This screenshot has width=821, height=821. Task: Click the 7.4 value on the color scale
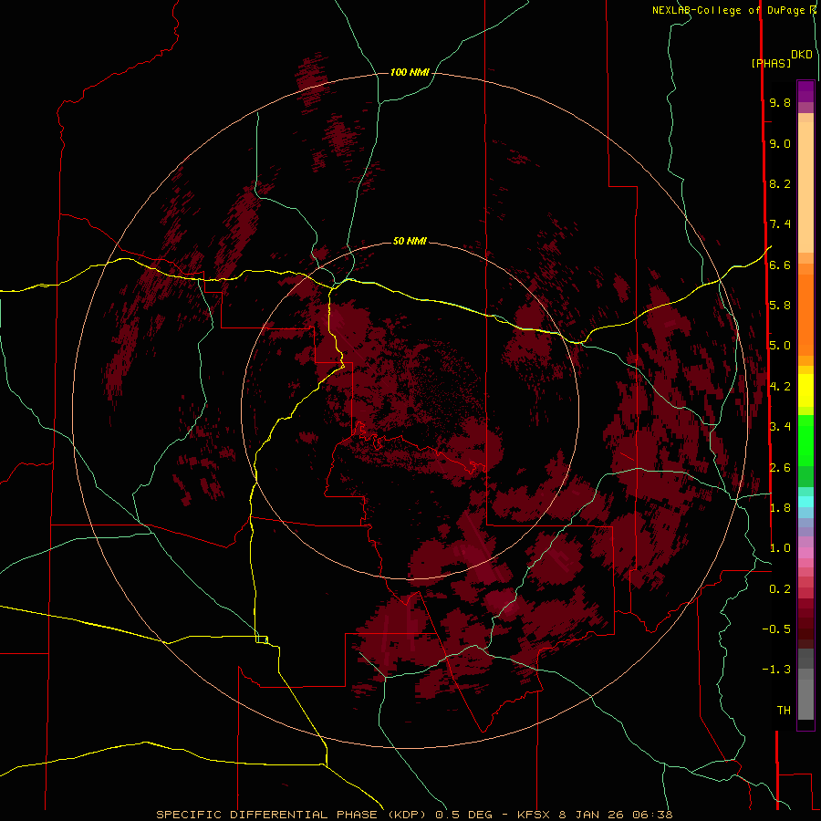780,224
